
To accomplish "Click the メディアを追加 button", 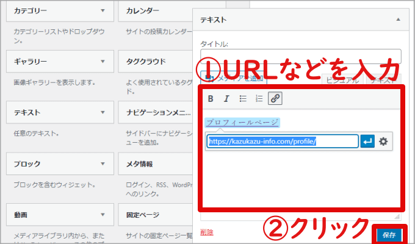I will 234,78.
